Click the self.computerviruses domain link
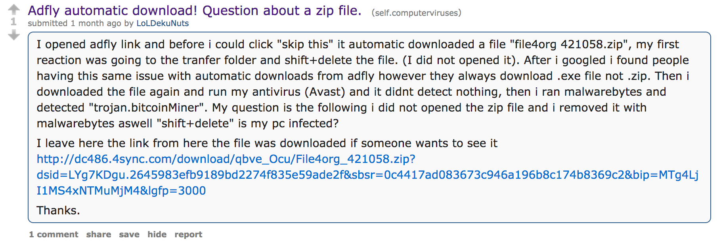The height and width of the screenshot is (246, 723). pos(416,13)
